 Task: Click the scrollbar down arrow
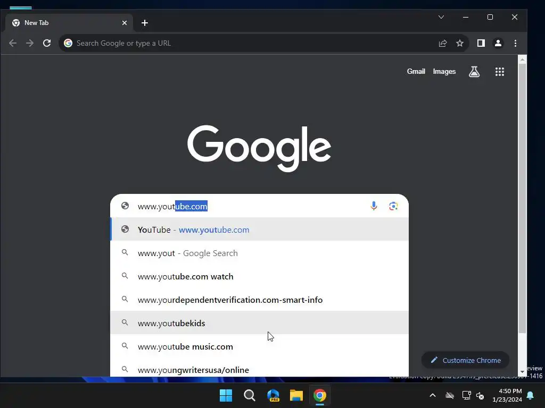tap(522, 372)
